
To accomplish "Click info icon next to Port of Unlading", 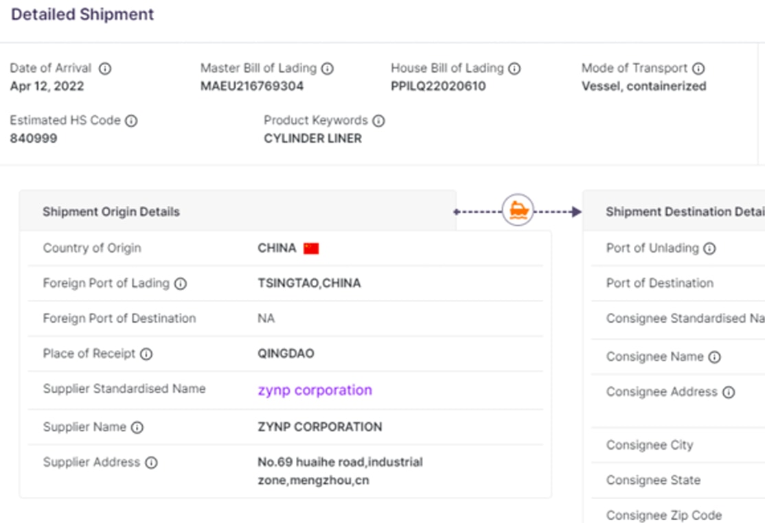I will click(709, 248).
